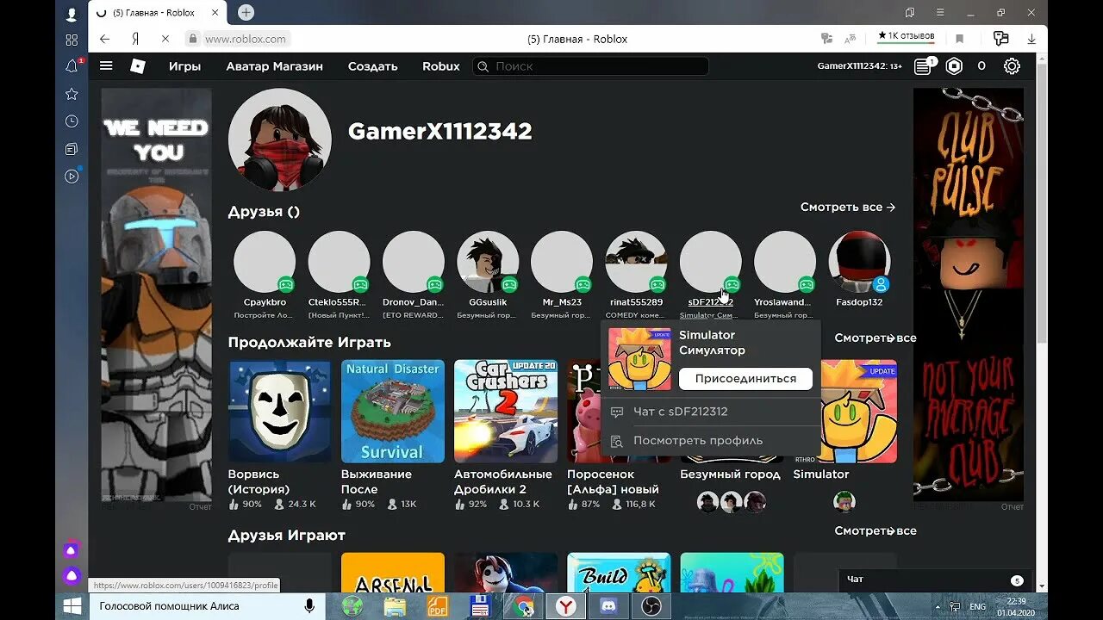Bookmark this page with the bookmark icon
This screenshot has width=1103, height=620.
pyautogui.click(x=959, y=39)
